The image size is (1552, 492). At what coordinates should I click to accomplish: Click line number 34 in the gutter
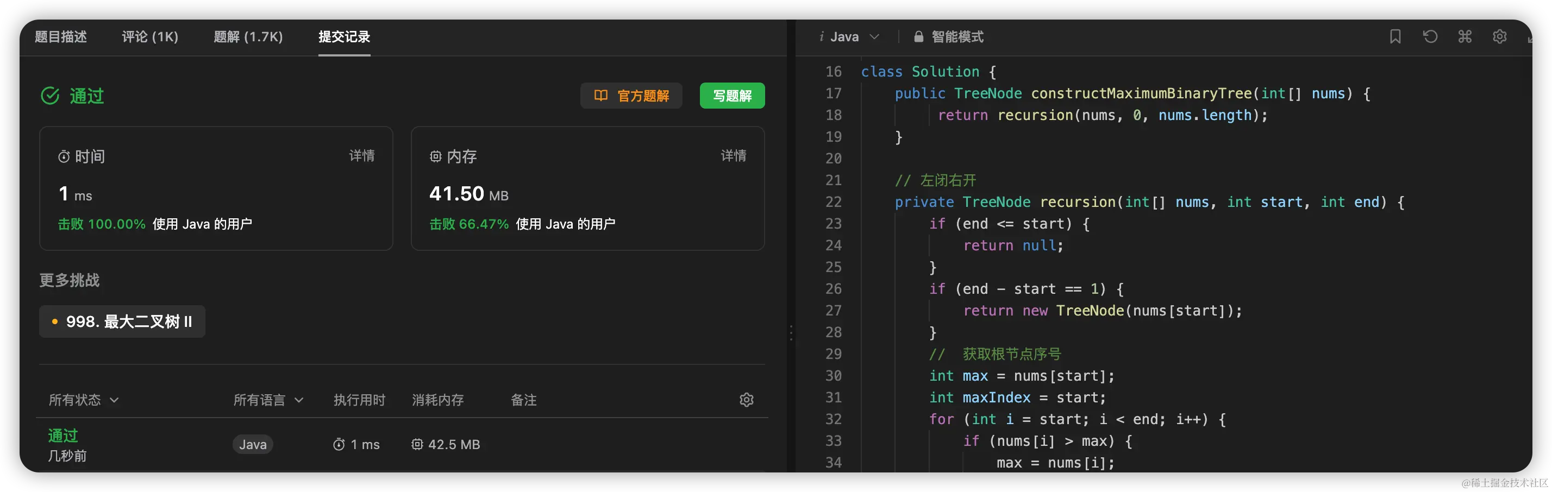click(x=833, y=463)
